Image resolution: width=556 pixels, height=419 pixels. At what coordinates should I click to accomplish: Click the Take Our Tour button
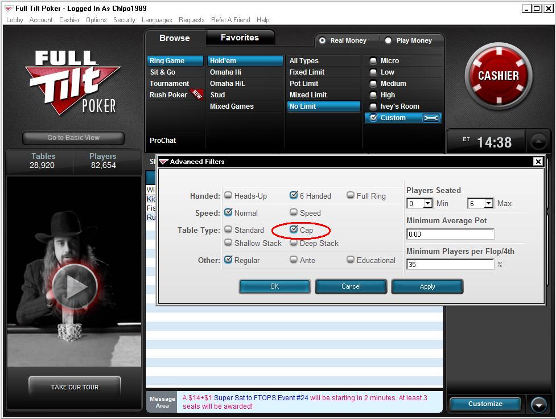[75, 387]
